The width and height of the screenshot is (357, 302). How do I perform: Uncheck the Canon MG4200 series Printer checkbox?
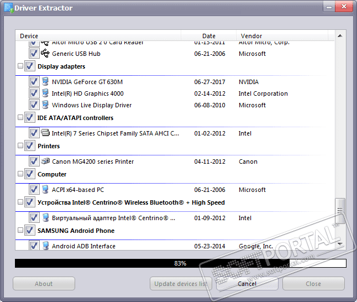[34, 162]
